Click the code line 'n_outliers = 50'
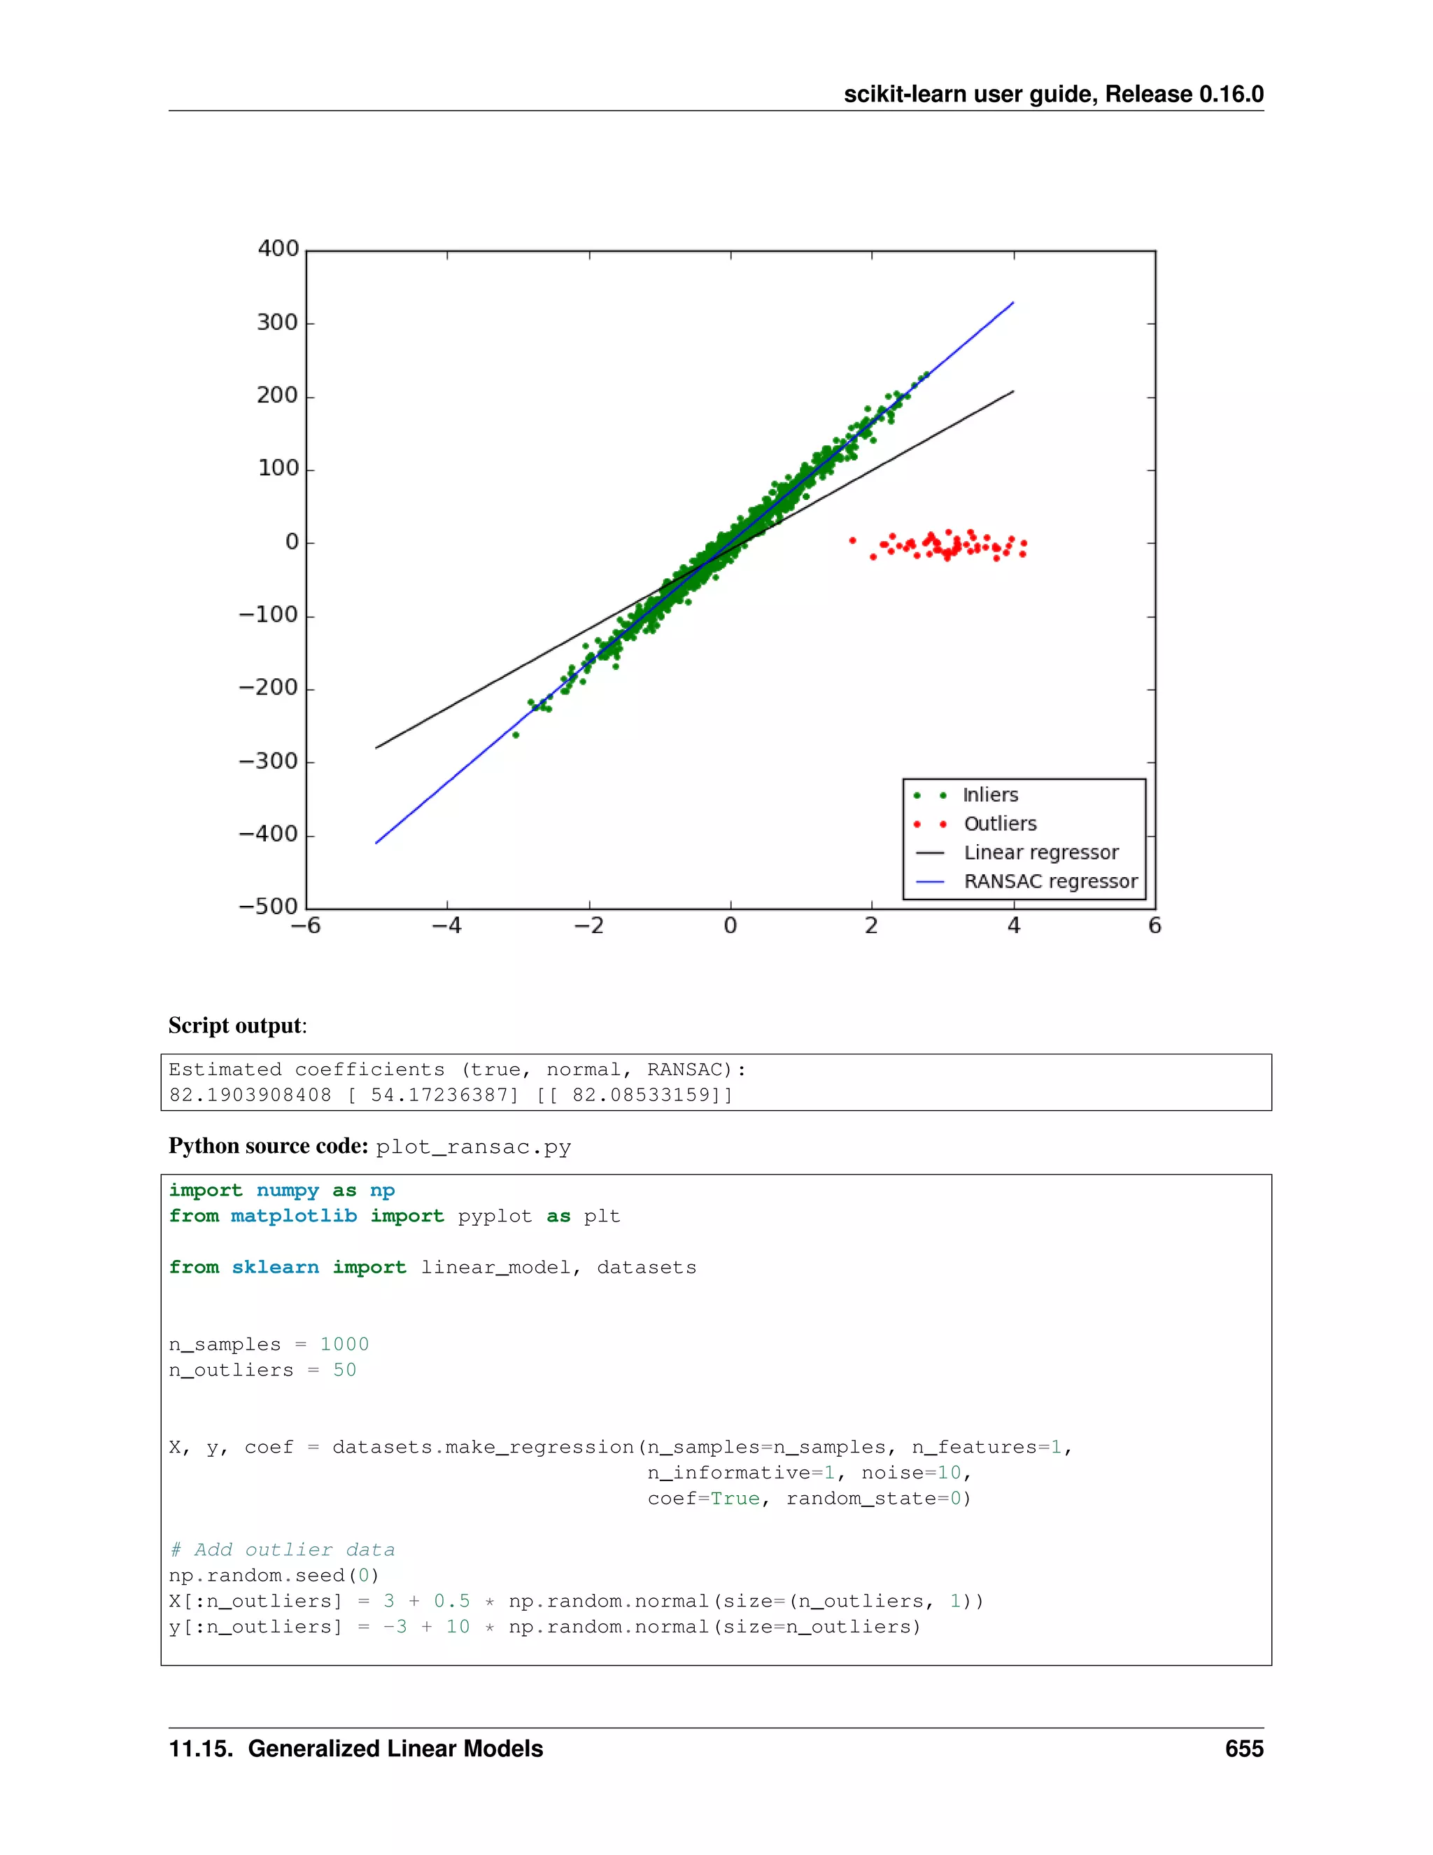 click(x=263, y=1370)
